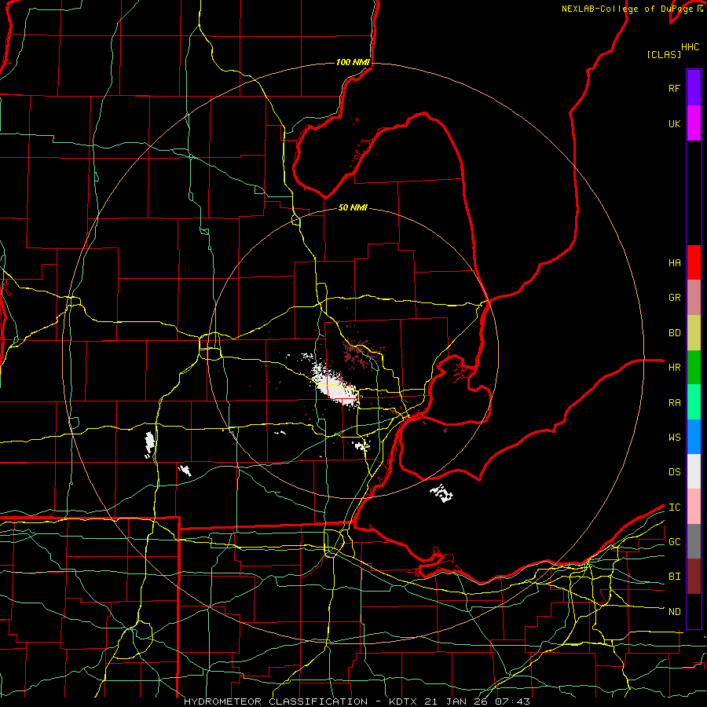
Task: Click the white DS legend color swatch
Action: (x=694, y=471)
